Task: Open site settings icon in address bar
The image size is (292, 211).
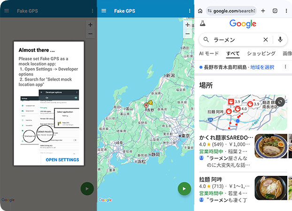Action: [209, 11]
